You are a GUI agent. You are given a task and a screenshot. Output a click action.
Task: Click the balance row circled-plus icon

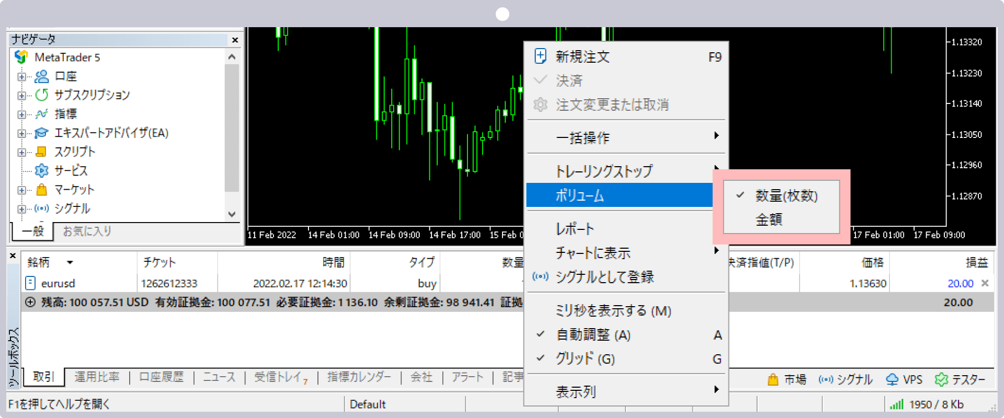pyautogui.click(x=30, y=302)
